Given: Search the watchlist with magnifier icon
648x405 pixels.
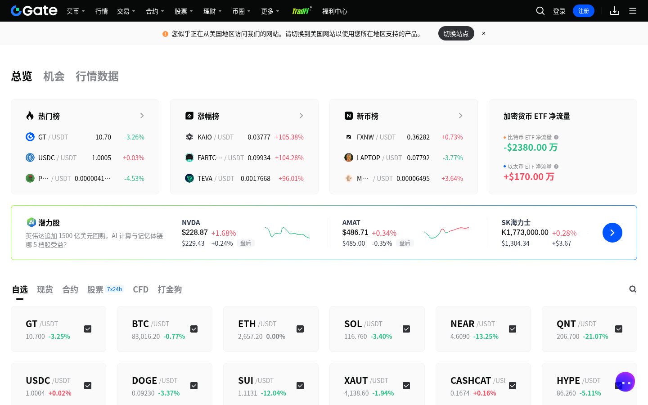Looking at the screenshot, I should click(x=633, y=289).
